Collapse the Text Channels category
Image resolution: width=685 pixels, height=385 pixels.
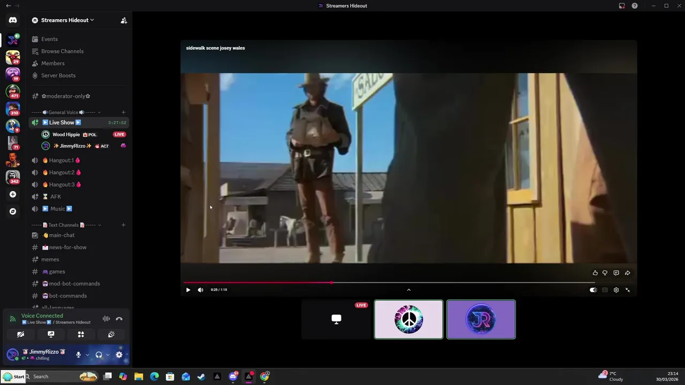(x=65, y=225)
